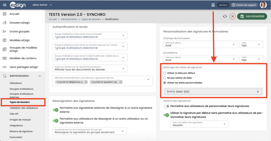Open Annotations font dropdown
The height and width of the screenshot is (141, 271).
pos(200,59)
